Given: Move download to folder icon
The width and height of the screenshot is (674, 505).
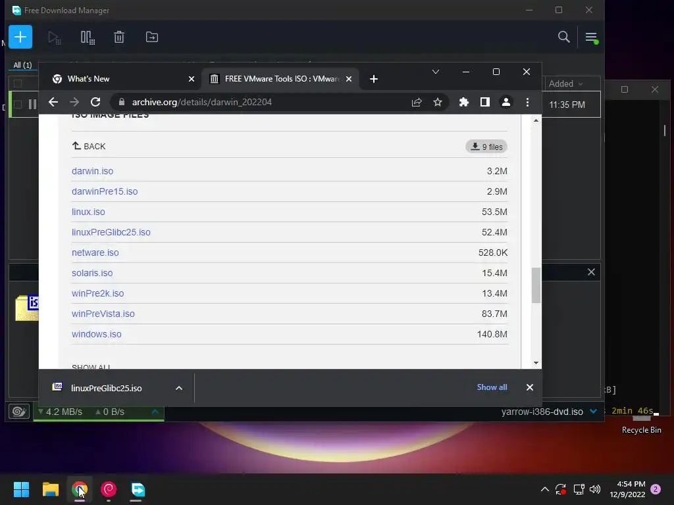Looking at the screenshot, I should tap(152, 37).
